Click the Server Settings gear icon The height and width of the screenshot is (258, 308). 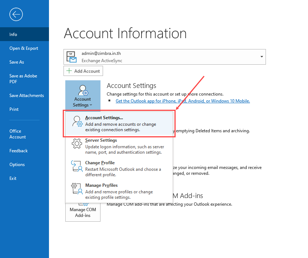click(x=77, y=144)
